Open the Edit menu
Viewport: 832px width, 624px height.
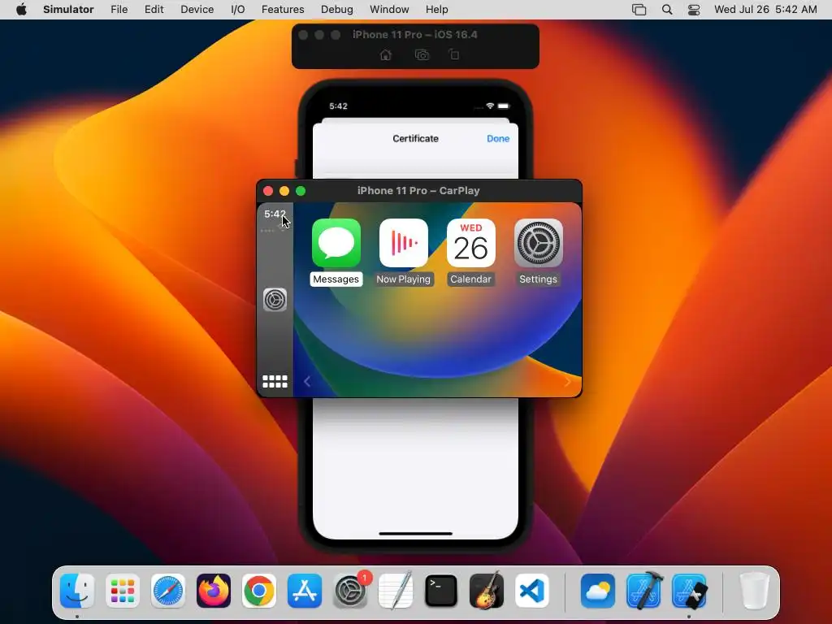click(x=154, y=10)
